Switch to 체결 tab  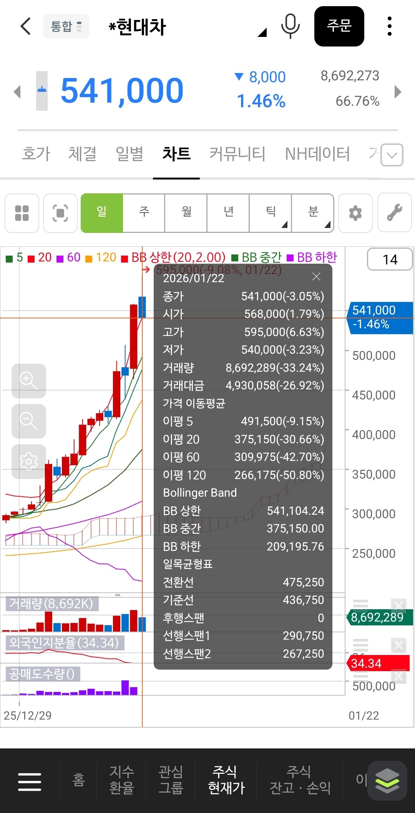pyautogui.click(x=82, y=154)
